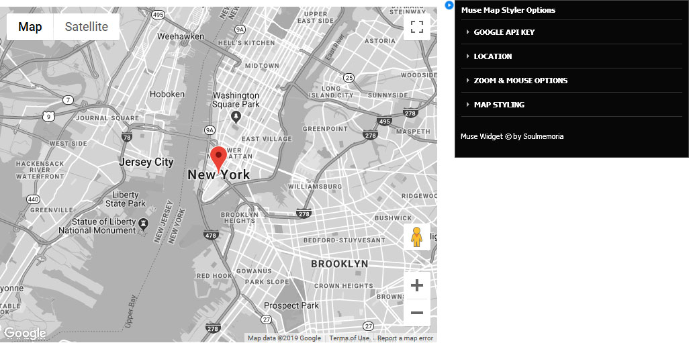The height and width of the screenshot is (343, 689).
Task: Click the Upper Bay water label
Action: point(130,311)
